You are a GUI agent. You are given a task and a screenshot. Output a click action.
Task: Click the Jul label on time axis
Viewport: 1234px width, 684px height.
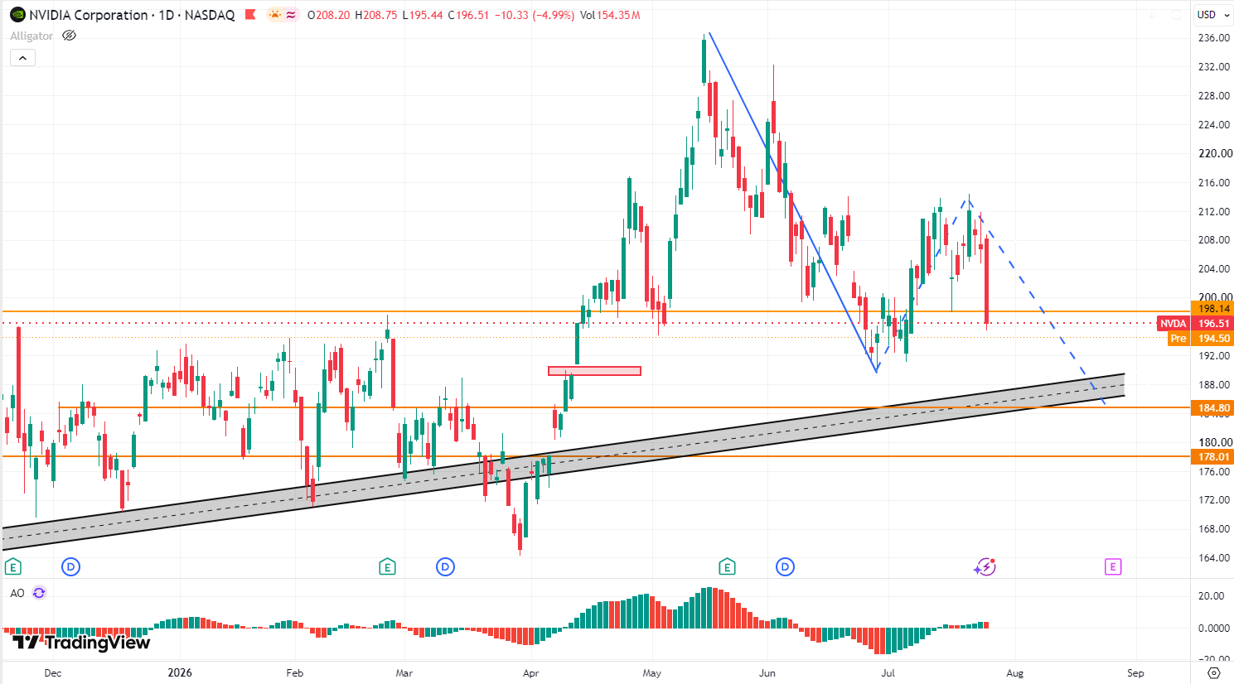click(x=888, y=672)
